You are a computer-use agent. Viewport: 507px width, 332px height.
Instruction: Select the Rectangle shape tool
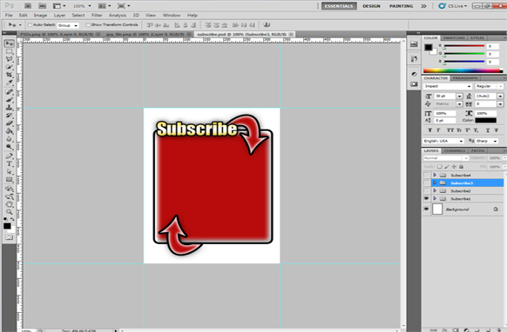[x=9, y=179]
